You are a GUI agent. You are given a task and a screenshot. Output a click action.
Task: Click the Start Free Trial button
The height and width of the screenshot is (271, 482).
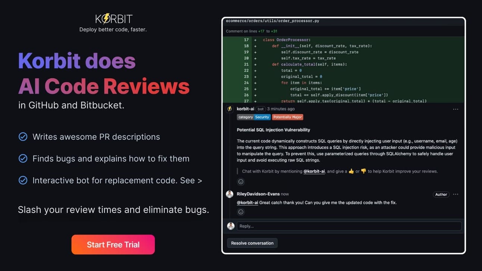point(113,245)
